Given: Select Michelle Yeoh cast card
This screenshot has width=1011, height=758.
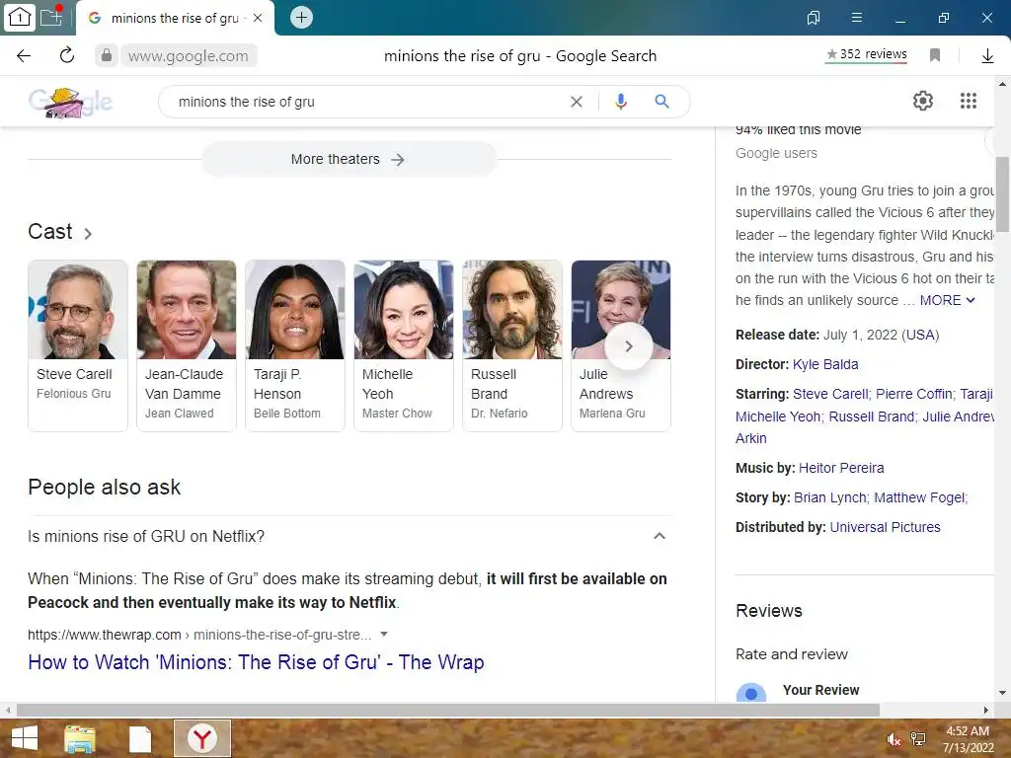Looking at the screenshot, I should 404,345.
